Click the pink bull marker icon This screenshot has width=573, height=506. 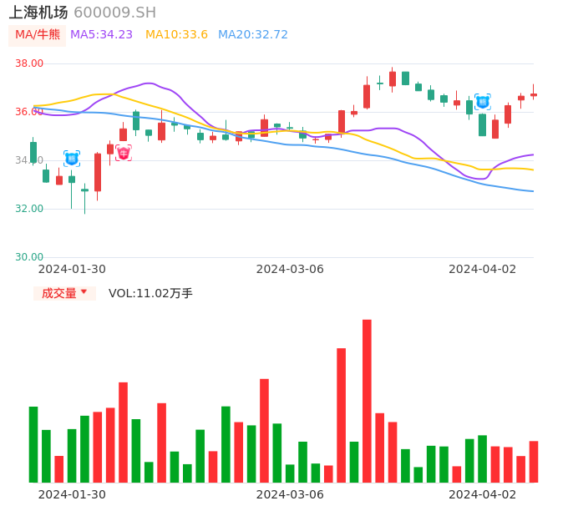tap(124, 153)
